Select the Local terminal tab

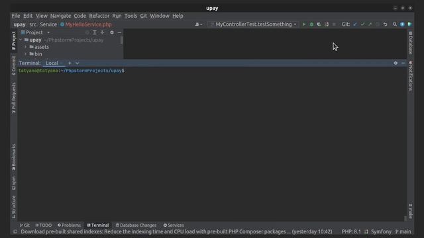tap(52, 63)
